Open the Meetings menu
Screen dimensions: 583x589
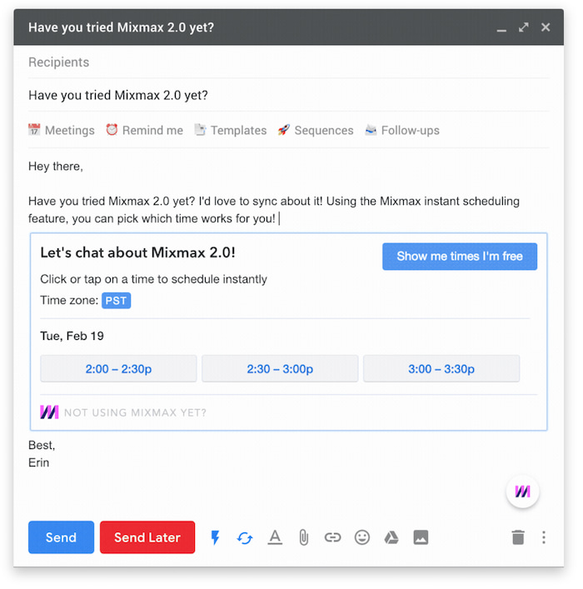click(62, 131)
